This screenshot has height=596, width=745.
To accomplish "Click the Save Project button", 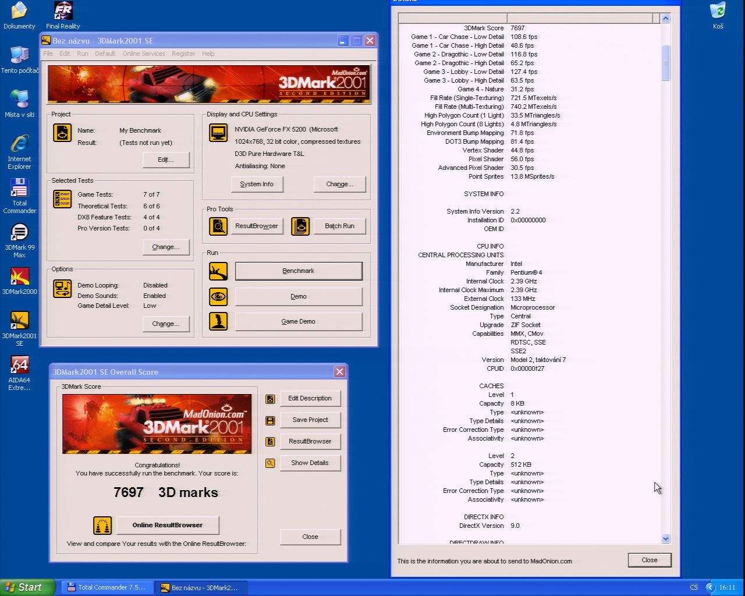I will coord(310,420).
